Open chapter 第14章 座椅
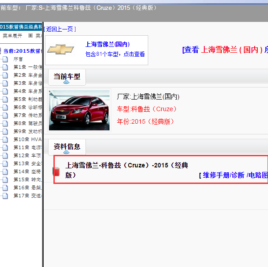This screenshot has height=267, width=268. [28, 172]
